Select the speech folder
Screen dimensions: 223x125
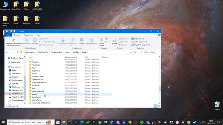34,94
